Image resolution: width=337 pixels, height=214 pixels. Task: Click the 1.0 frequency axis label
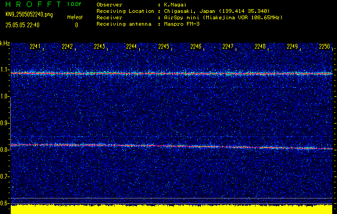(x=4, y=96)
